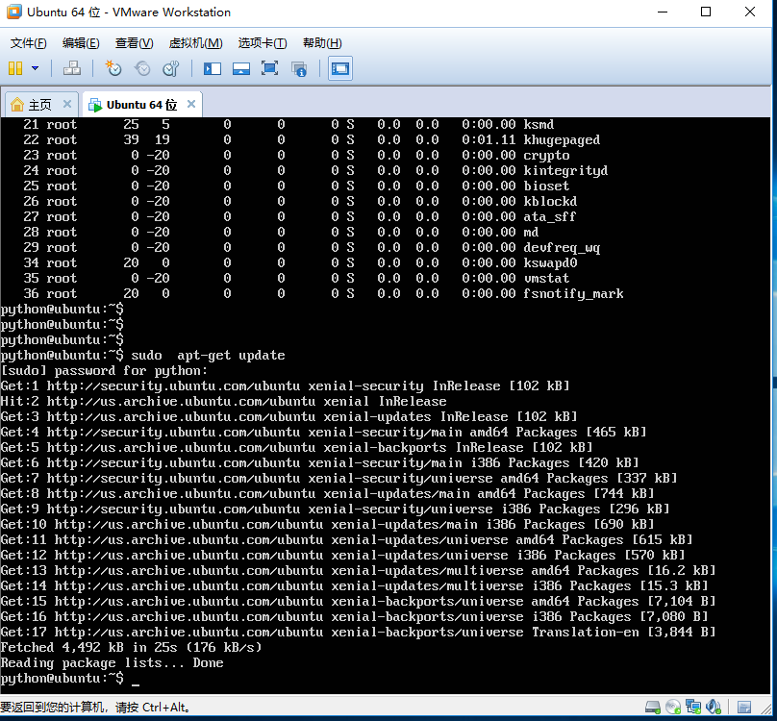Click the 'Get:13' multiverse amd64 line
The width and height of the screenshot is (777, 721).
tap(359, 571)
